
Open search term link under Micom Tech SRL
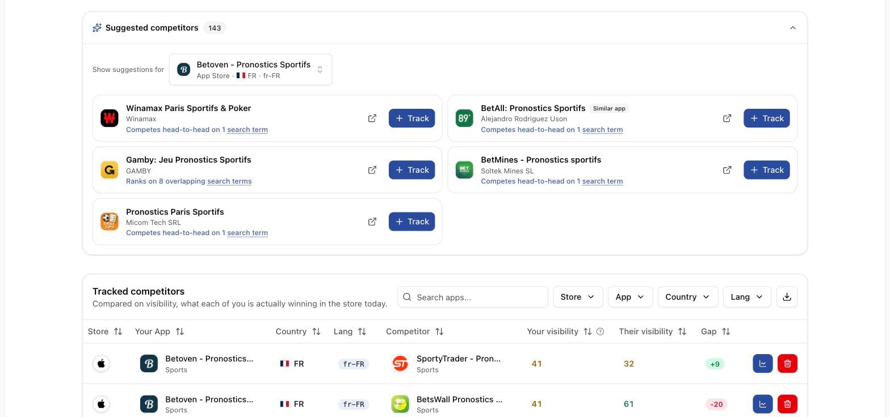[x=247, y=233]
